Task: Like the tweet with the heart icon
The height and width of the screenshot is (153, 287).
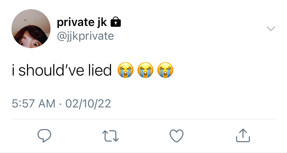Action: coord(177,136)
